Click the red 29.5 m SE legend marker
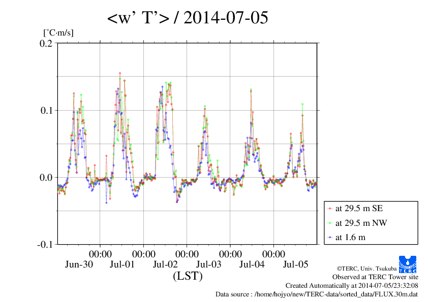 click(x=330, y=209)
